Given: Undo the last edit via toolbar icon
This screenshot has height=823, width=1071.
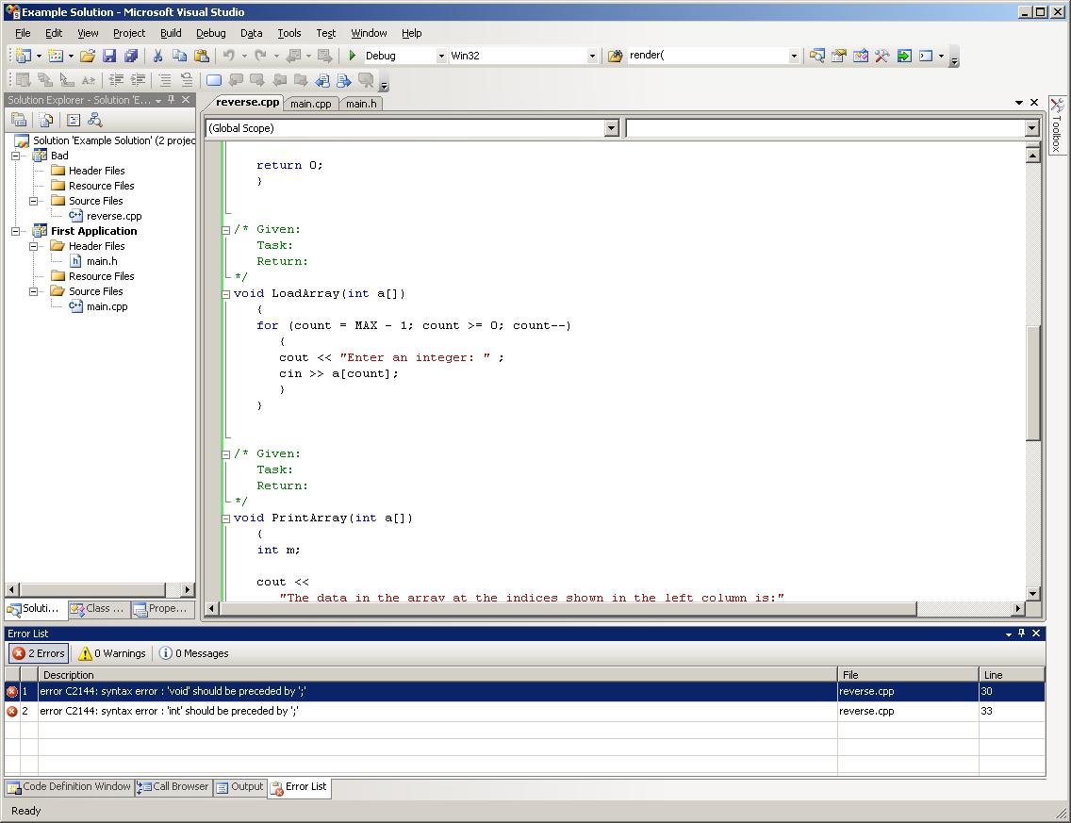Looking at the screenshot, I should pyautogui.click(x=227, y=57).
